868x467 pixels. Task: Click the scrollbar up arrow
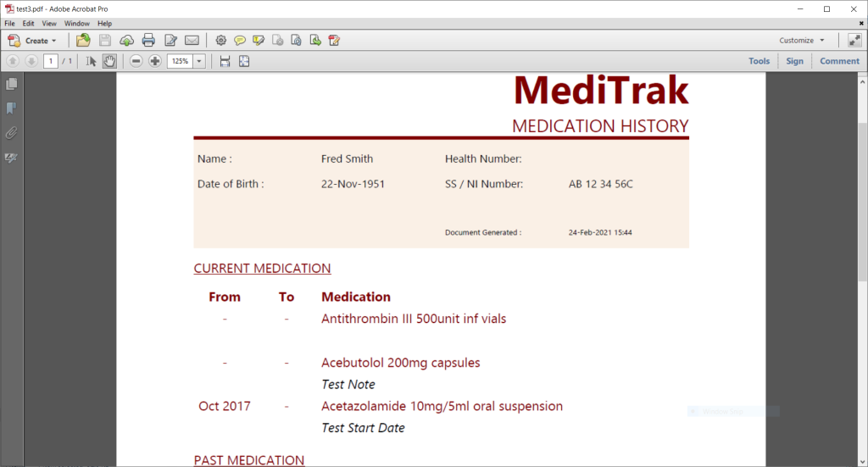coord(862,81)
